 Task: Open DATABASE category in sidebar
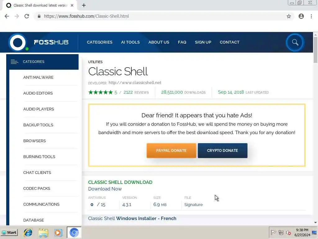(x=34, y=220)
